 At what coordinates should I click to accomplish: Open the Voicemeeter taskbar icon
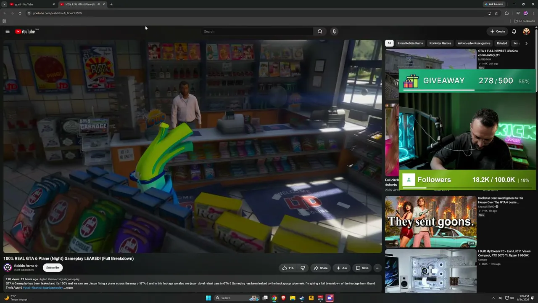[x=320, y=298]
